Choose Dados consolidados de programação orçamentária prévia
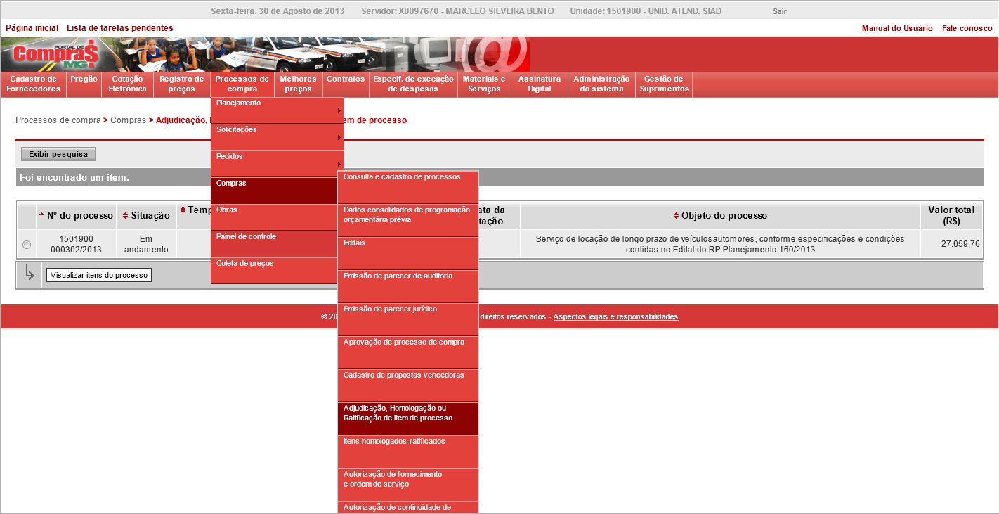This screenshot has height=514, width=999. 407,220
